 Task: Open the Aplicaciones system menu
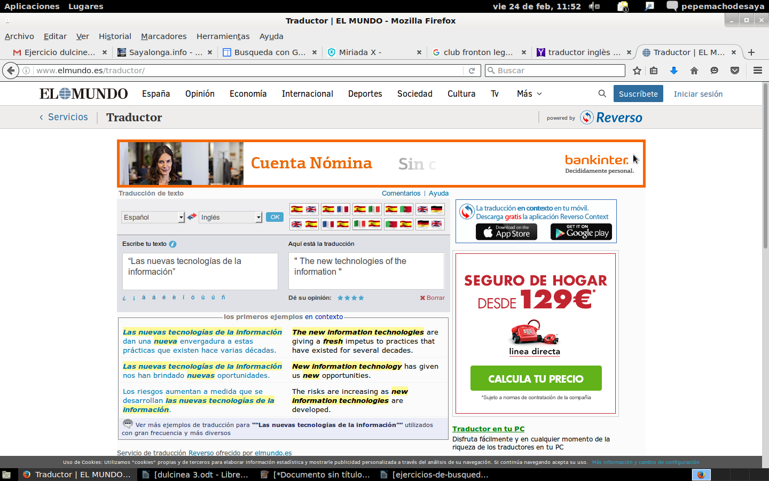pos(32,6)
